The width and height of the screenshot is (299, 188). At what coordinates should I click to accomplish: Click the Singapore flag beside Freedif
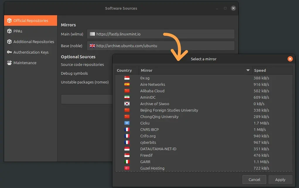point(127,155)
